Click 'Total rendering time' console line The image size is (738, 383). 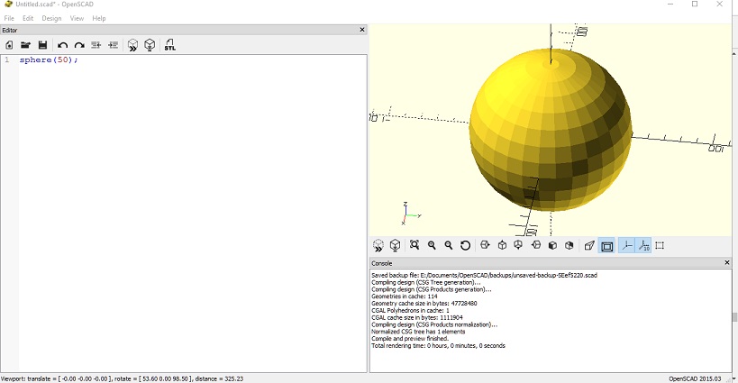coord(438,345)
